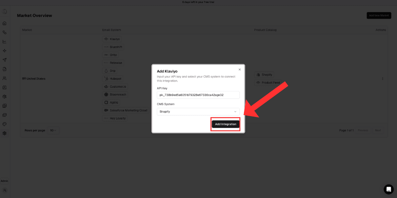
Task: Click the Page 1 of 1 indicator
Action: coord(346,130)
